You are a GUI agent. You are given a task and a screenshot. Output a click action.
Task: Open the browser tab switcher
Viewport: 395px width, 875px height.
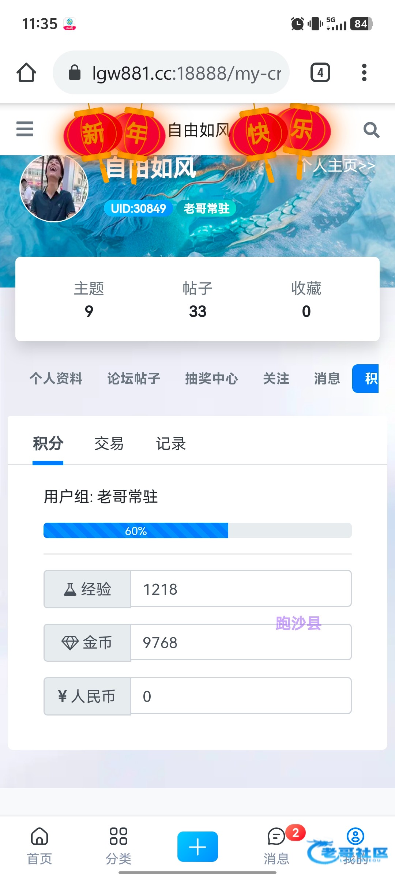coord(320,72)
